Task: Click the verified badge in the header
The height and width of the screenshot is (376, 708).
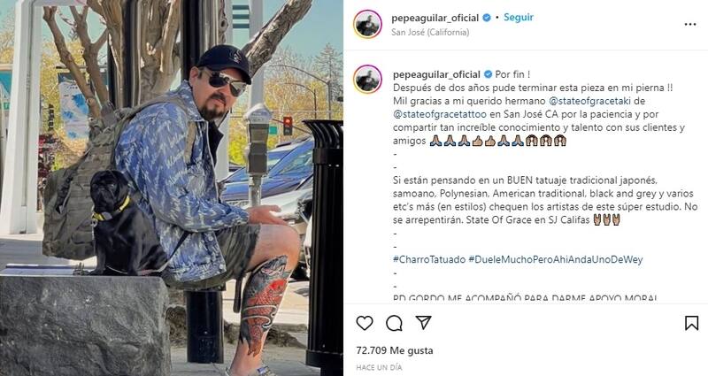Action: [x=487, y=18]
